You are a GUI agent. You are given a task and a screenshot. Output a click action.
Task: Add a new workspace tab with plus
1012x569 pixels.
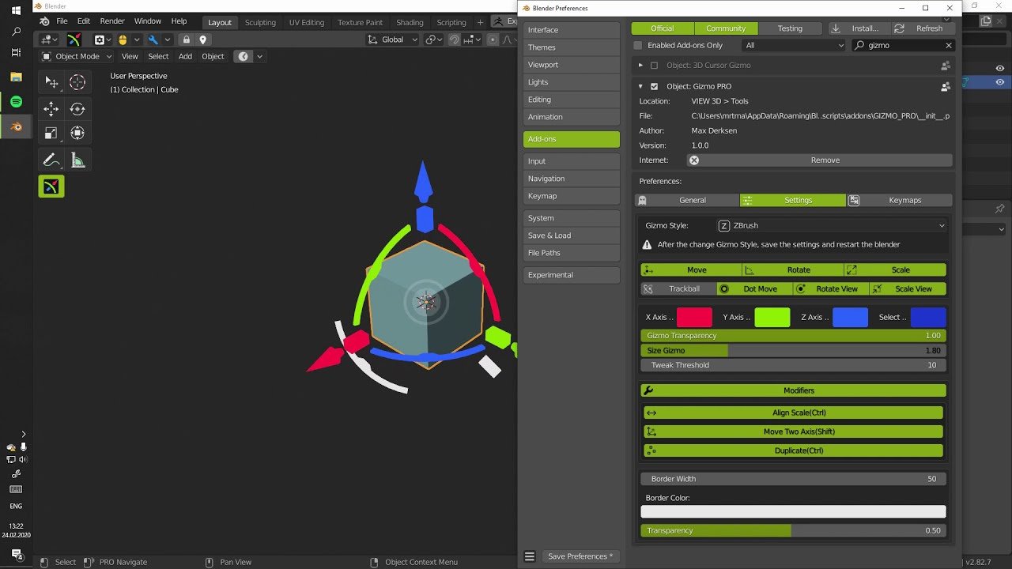(480, 22)
